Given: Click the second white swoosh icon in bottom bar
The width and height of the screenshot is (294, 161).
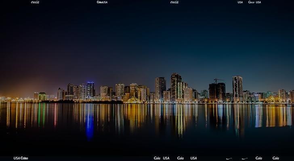Looking at the screenshot, I should 244,159.
